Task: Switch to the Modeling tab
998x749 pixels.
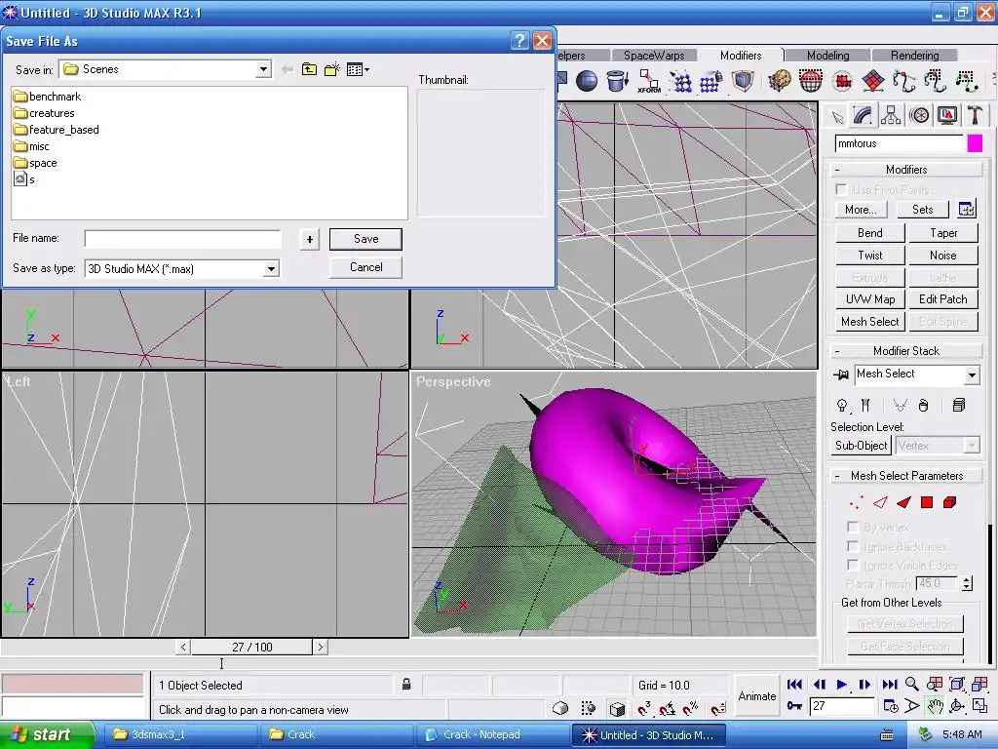Action: tap(827, 56)
